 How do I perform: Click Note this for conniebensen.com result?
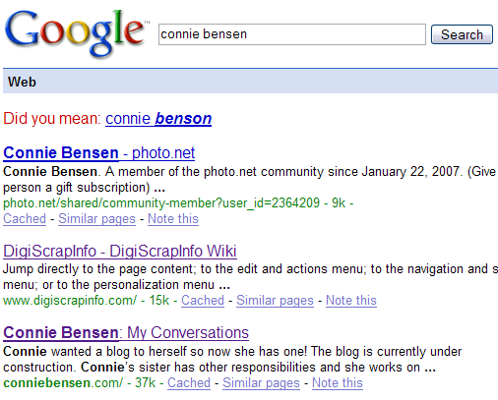tap(338, 383)
